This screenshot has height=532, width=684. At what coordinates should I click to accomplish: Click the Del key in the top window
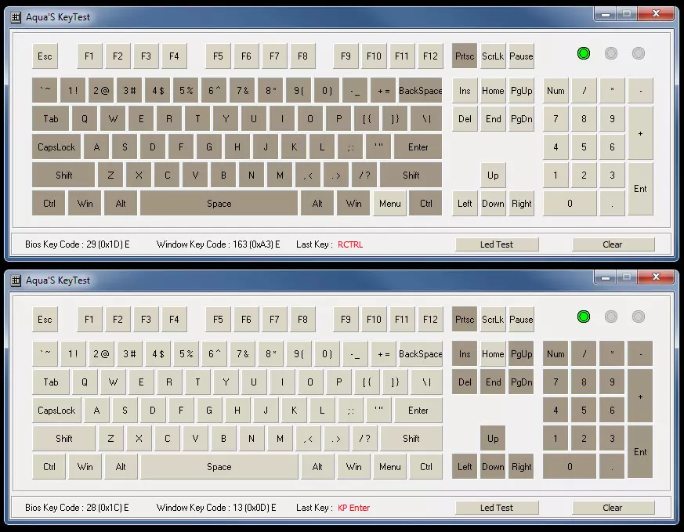tap(465, 118)
